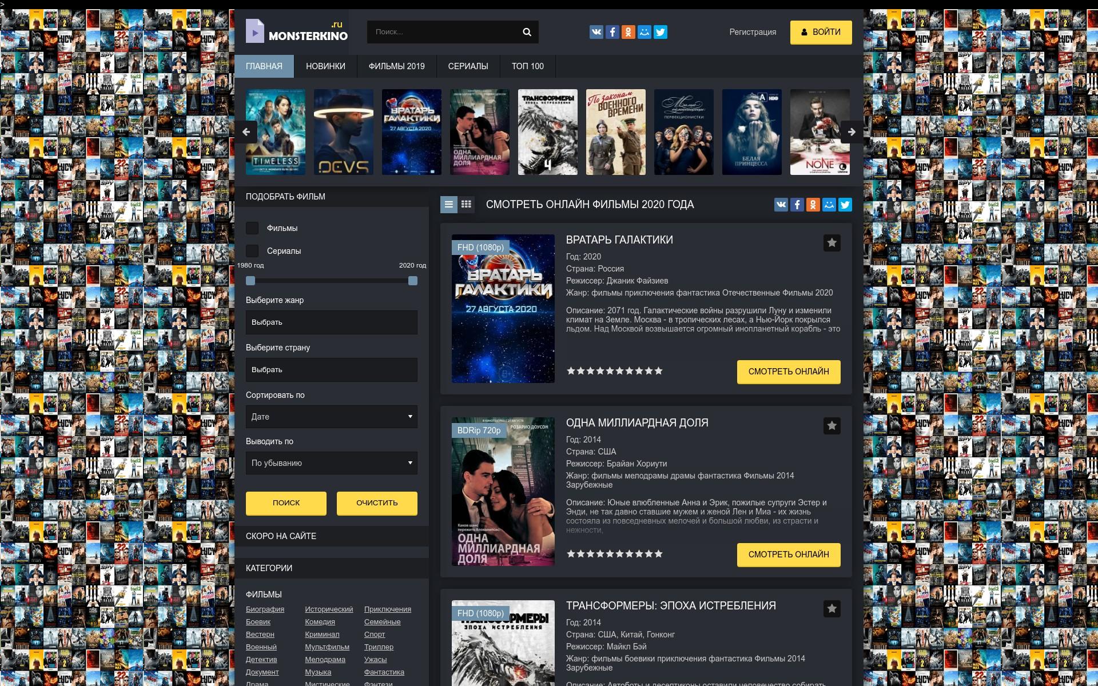Image resolution: width=1098 pixels, height=686 pixels.
Task: Share on Facebook beside section title
Action: pos(797,205)
